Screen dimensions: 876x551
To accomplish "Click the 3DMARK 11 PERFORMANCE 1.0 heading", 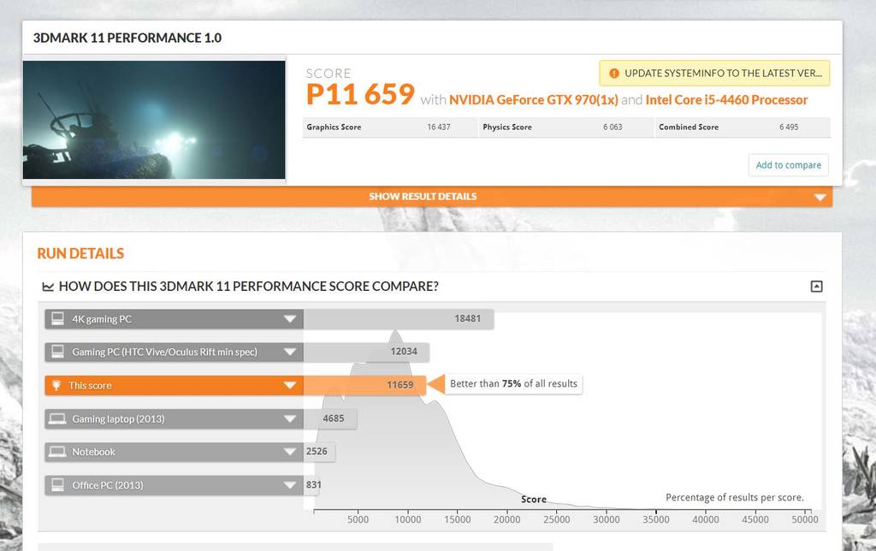I will [127, 38].
